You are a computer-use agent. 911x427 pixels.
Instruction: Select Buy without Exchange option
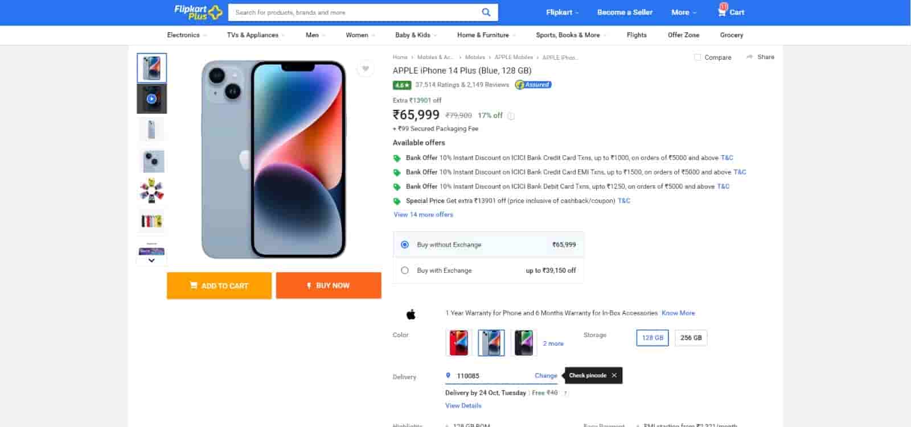(x=405, y=244)
